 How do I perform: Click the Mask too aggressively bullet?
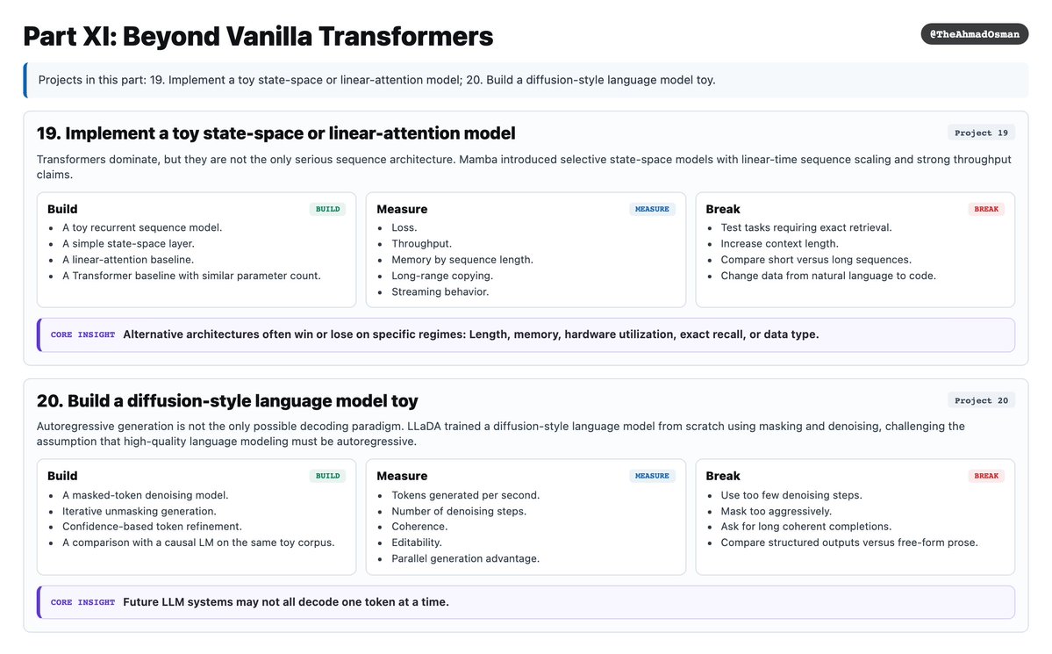click(776, 511)
